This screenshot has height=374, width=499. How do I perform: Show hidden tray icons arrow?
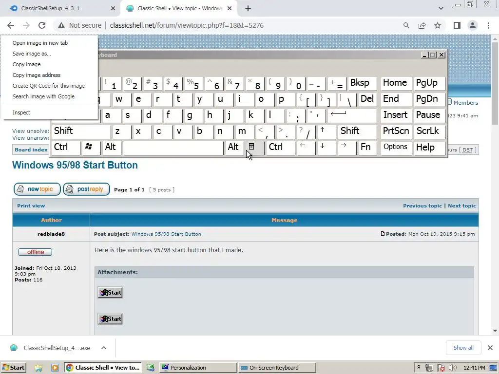(x=419, y=367)
